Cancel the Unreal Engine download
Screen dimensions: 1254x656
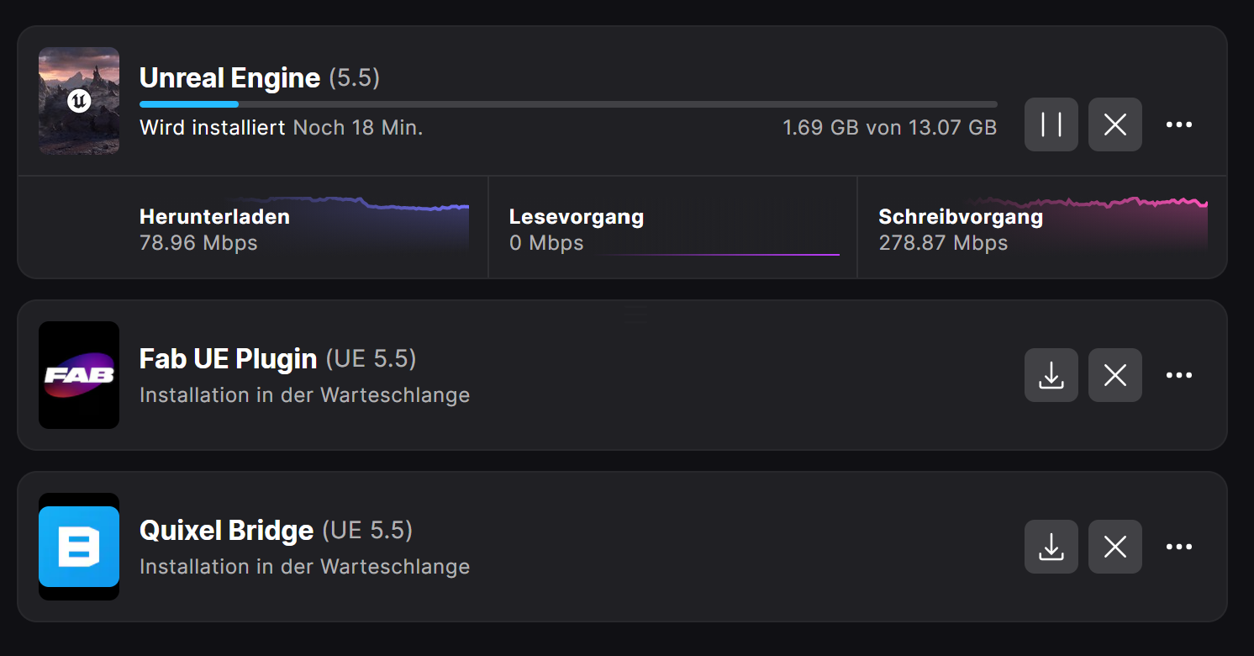[x=1114, y=124]
